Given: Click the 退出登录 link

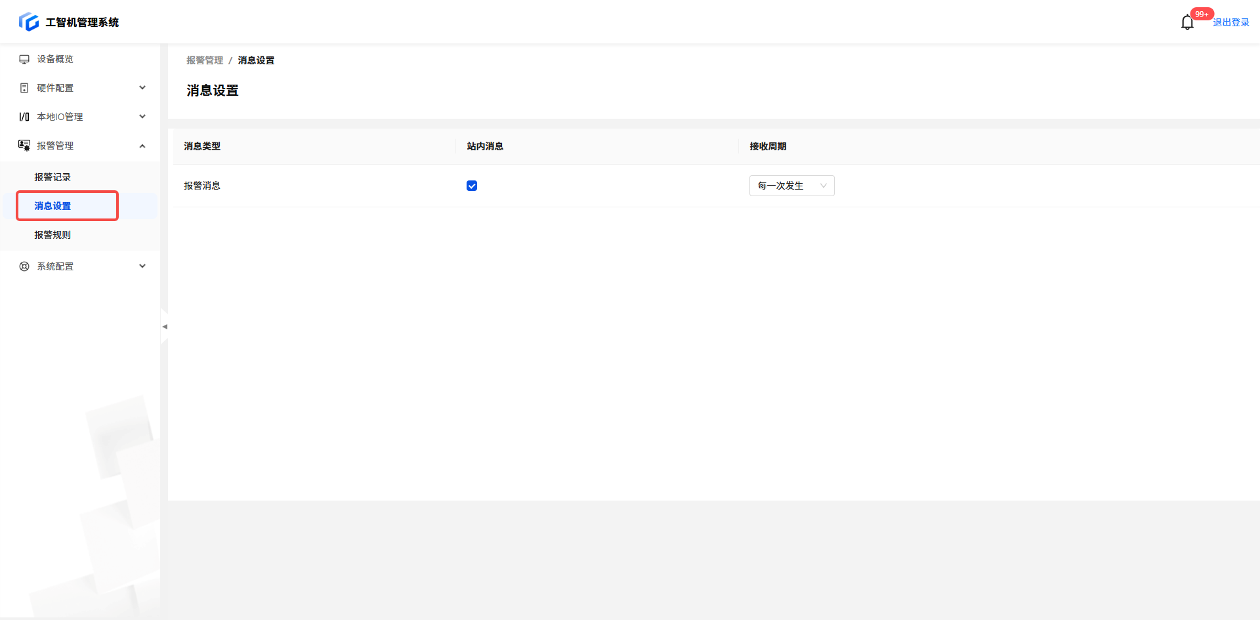Looking at the screenshot, I should click(x=1231, y=22).
